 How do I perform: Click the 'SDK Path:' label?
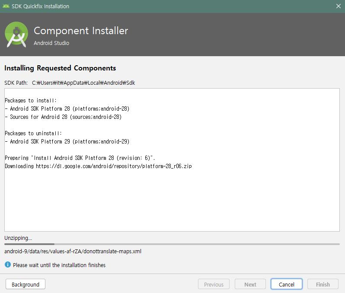coord(16,83)
